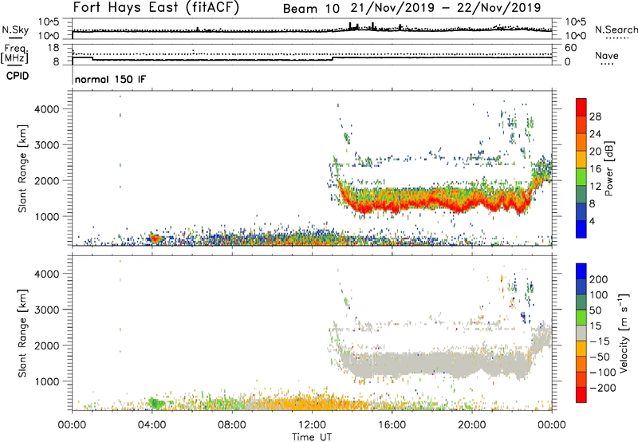Viewport: 638px width, 442px height.
Task: Click the 4000 tick in the power panel
Action: pyautogui.click(x=47, y=109)
